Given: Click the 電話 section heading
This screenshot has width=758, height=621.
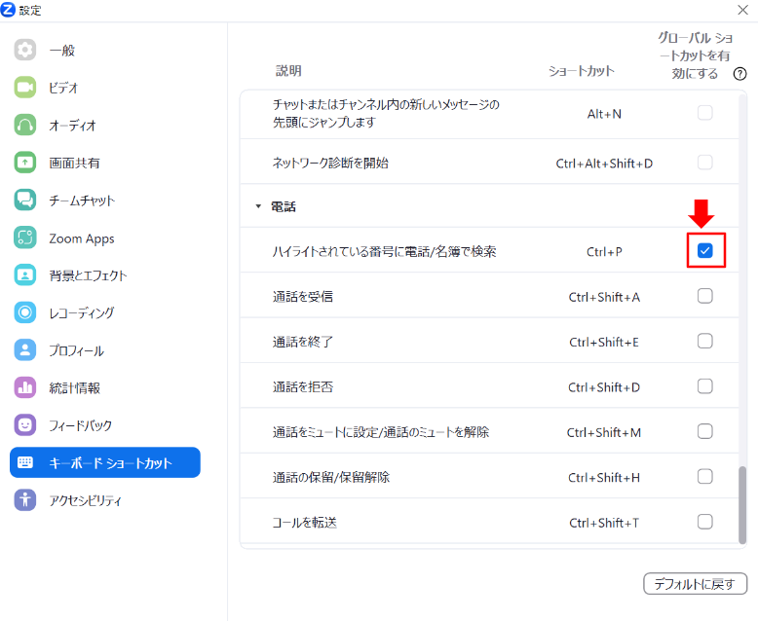Looking at the screenshot, I should (x=284, y=206).
